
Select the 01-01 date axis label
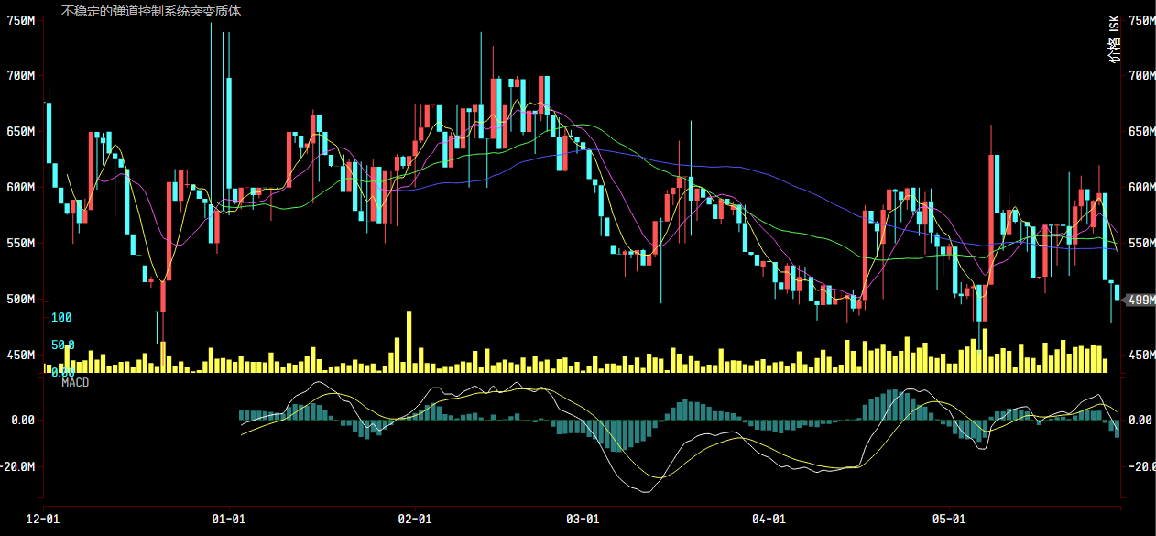pyautogui.click(x=226, y=519)
